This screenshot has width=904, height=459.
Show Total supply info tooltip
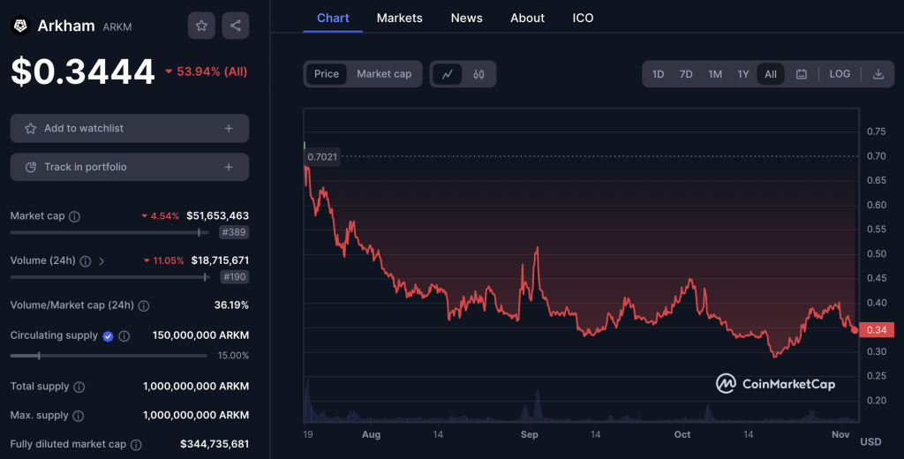tap(79, 387)
